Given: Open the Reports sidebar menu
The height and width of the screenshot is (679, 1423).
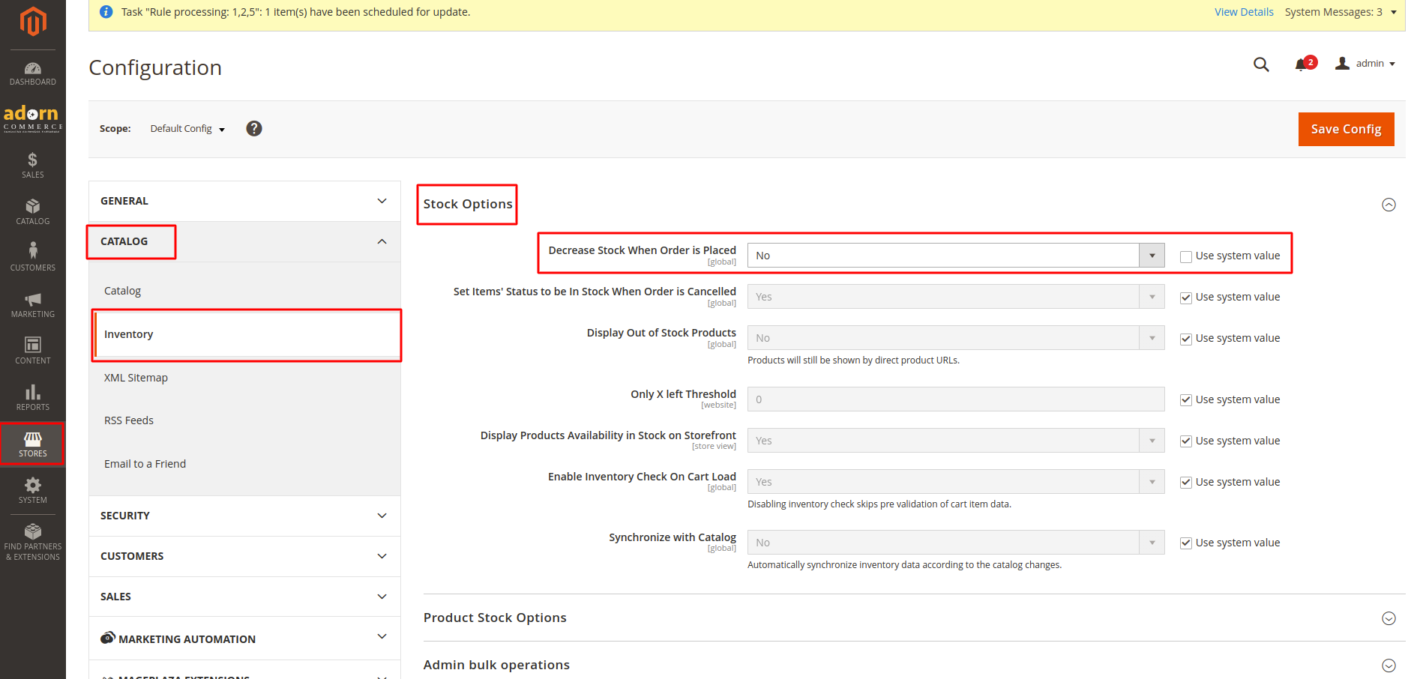Looking at the screenshot, I should point(33,397).
